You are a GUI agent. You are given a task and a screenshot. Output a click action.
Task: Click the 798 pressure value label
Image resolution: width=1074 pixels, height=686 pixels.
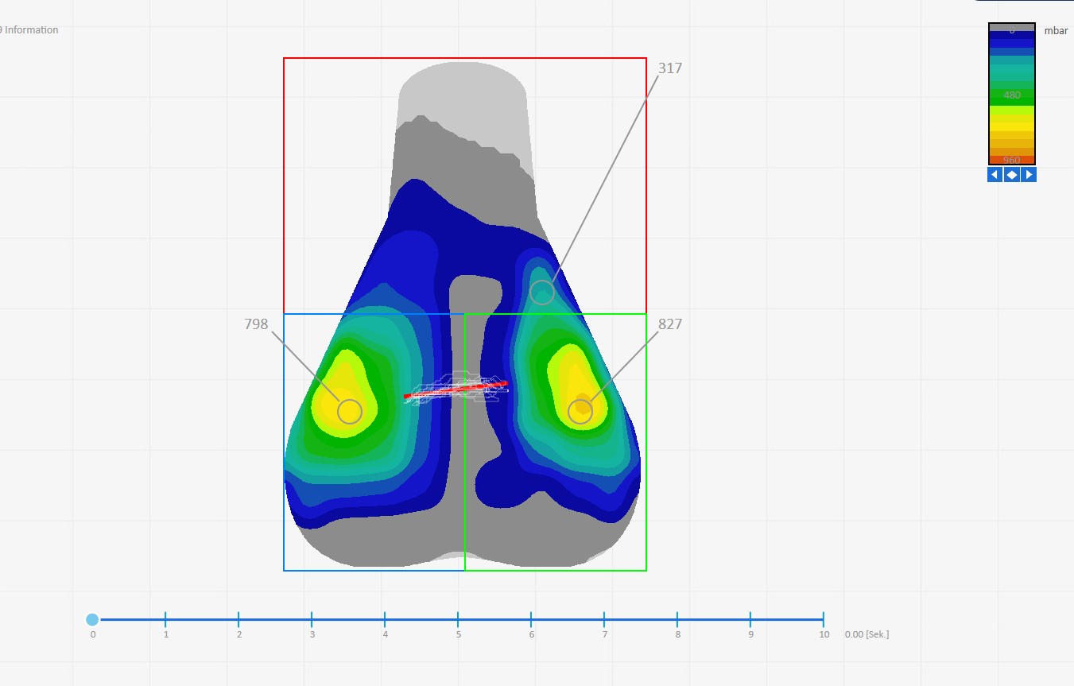click(x=256, y=324)
